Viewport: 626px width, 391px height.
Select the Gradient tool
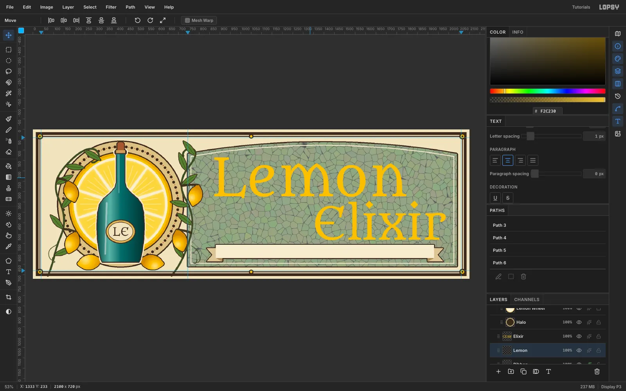tap(9, 177)
